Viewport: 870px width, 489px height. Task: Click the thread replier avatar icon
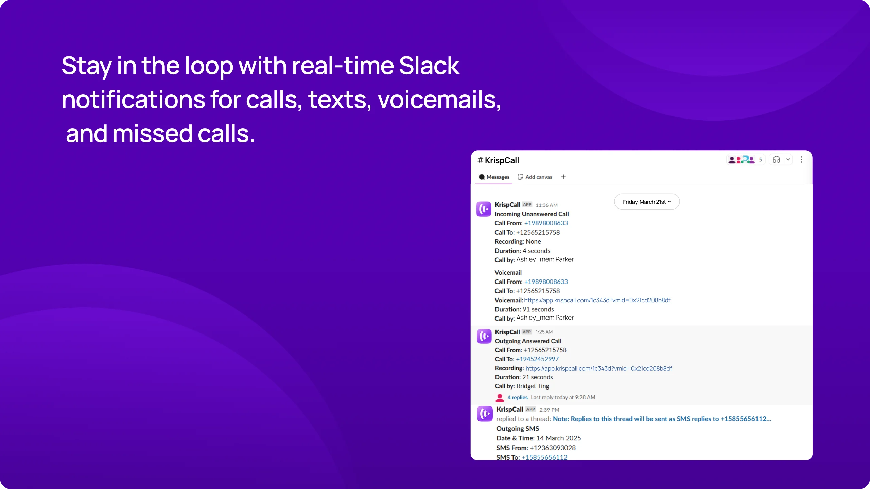(x=500, y=397)
